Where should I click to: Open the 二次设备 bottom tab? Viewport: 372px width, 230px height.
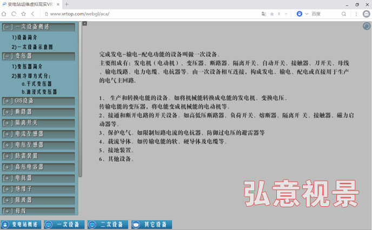(x=108, y=225)
